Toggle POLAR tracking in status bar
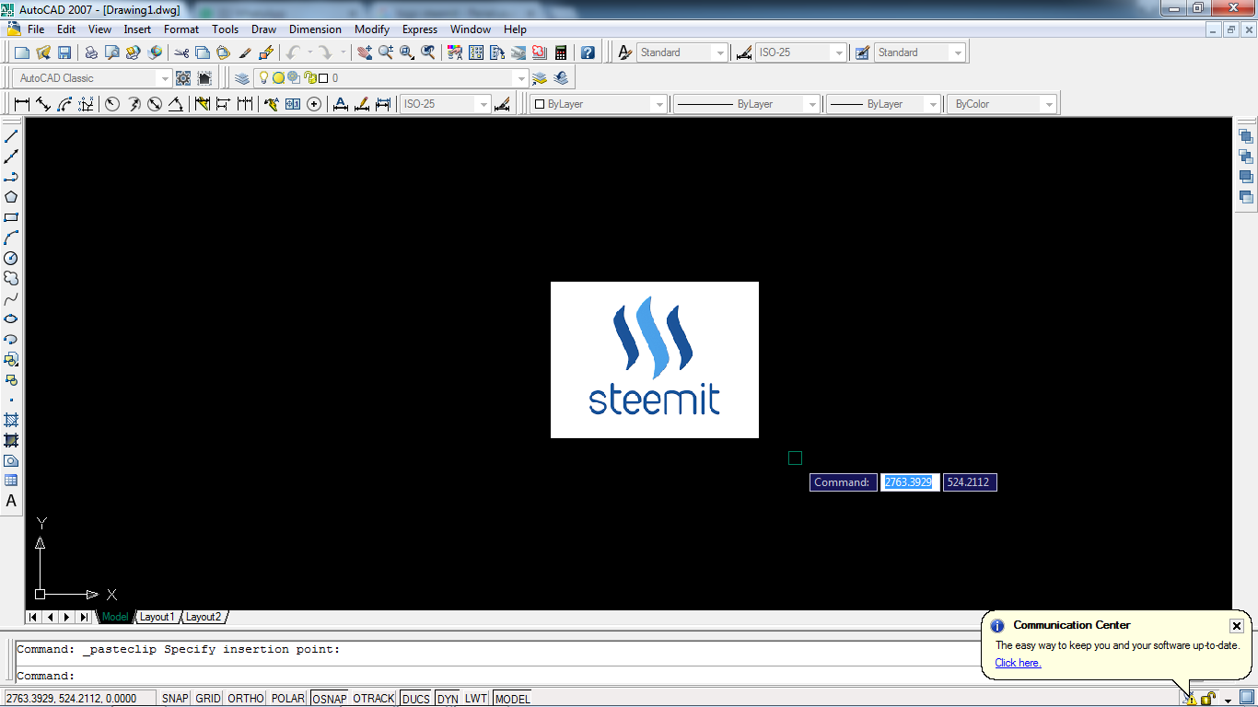 (x=288, y=699)
